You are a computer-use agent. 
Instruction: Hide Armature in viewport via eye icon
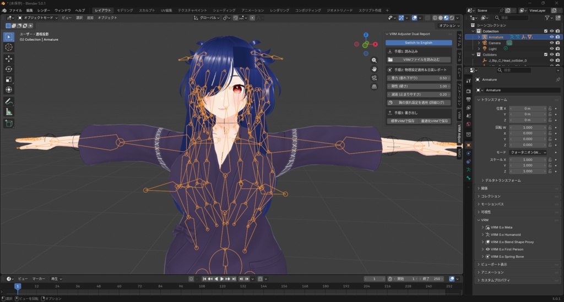pyautogui.click(x=551, y=37)
